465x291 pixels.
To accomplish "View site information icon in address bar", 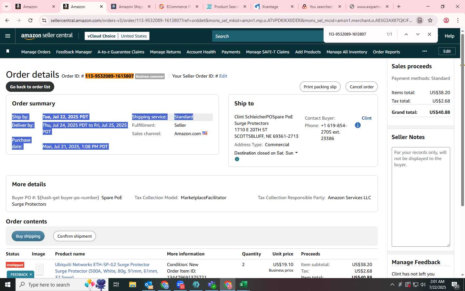I will [x=44, y=20].
